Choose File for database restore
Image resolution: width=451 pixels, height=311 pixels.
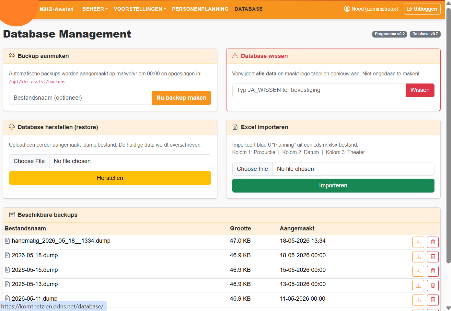coord(29,161)
